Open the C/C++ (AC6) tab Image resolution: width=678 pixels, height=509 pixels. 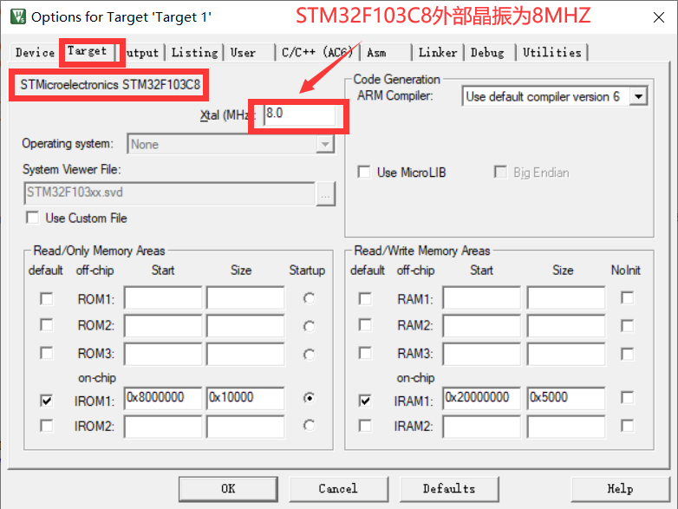pyautogui.click(x=317, y=53)
